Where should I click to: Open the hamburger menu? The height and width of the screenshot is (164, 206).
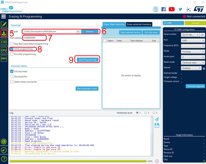point(4,16)
